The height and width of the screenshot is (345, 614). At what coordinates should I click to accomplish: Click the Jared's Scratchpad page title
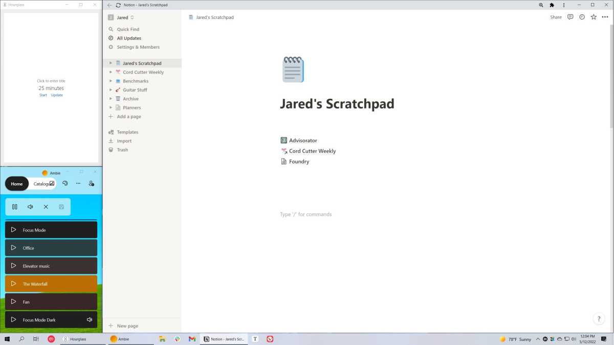point(337,103)
